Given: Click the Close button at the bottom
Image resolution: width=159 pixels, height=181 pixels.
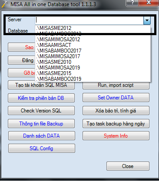Looking at the screenshot, I should tap(128, 166).
